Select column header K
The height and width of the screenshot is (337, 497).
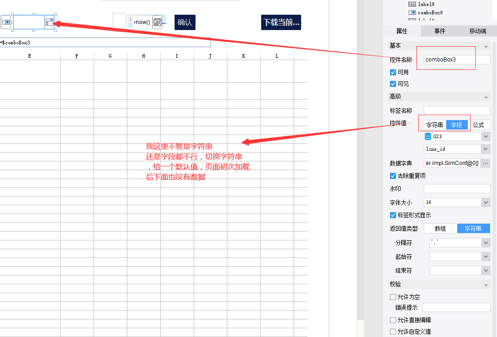244,56
